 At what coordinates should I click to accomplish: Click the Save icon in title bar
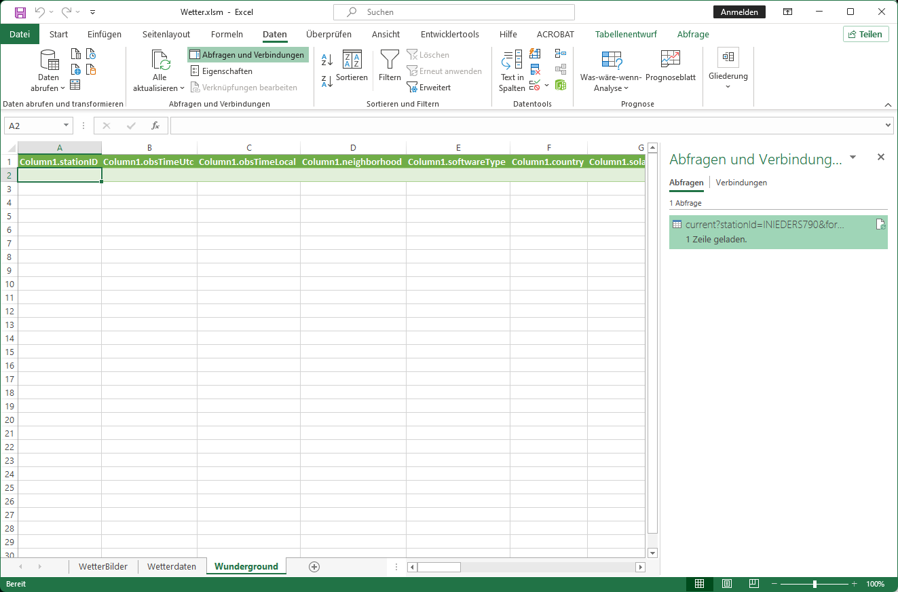point(20,12)
